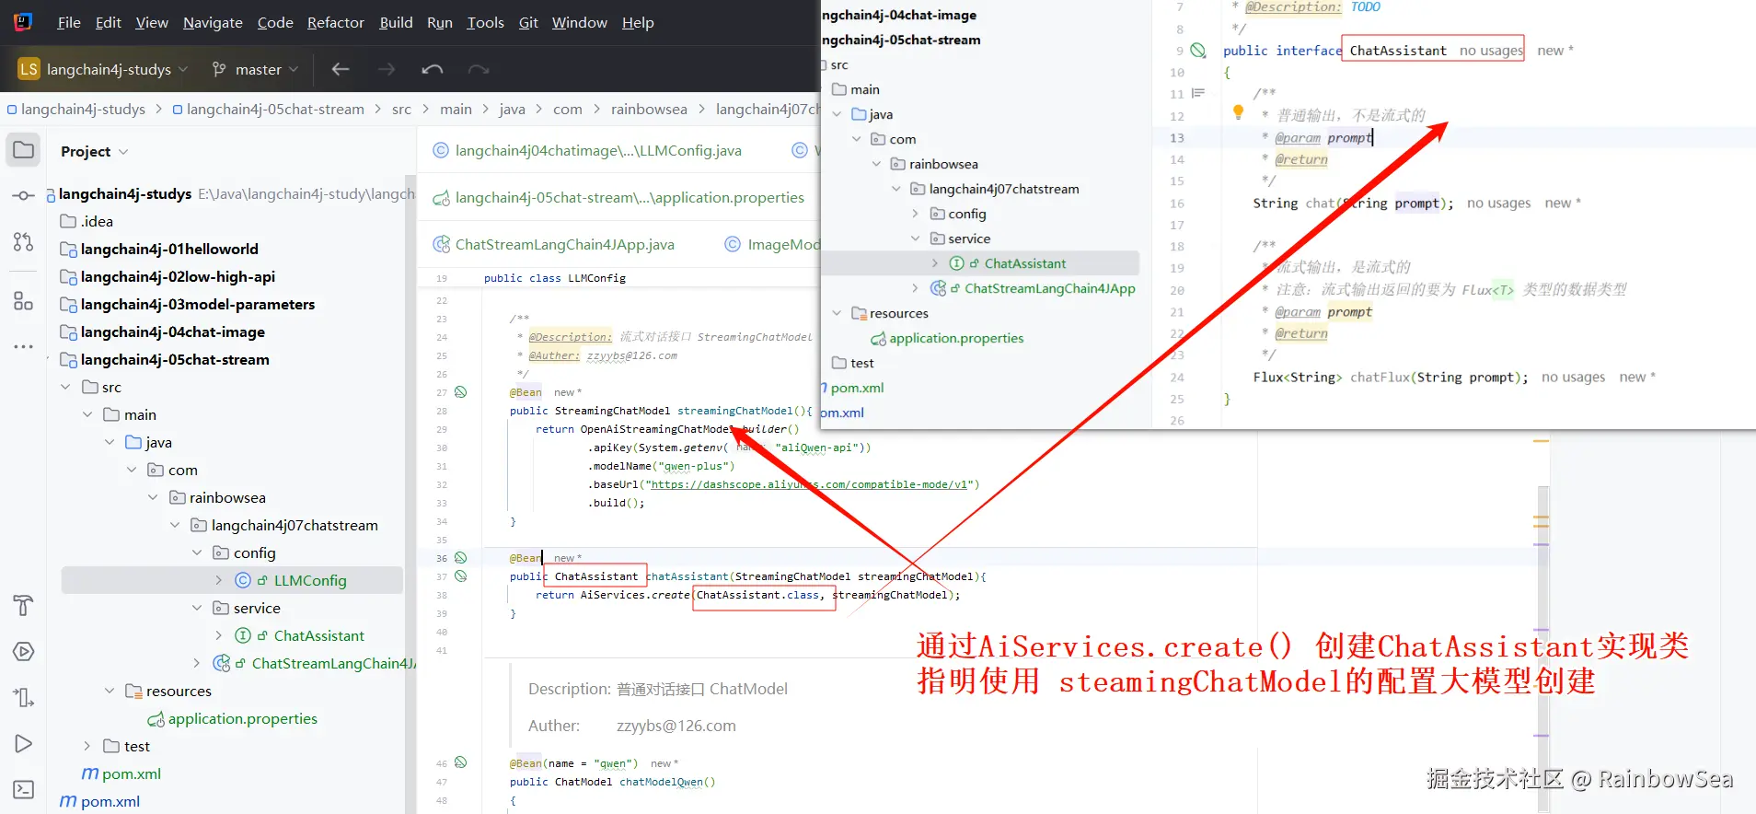Viewport: 1756px width, 814px height.
Task: Switch to application.properties editor tab
Action: (618, 197)
